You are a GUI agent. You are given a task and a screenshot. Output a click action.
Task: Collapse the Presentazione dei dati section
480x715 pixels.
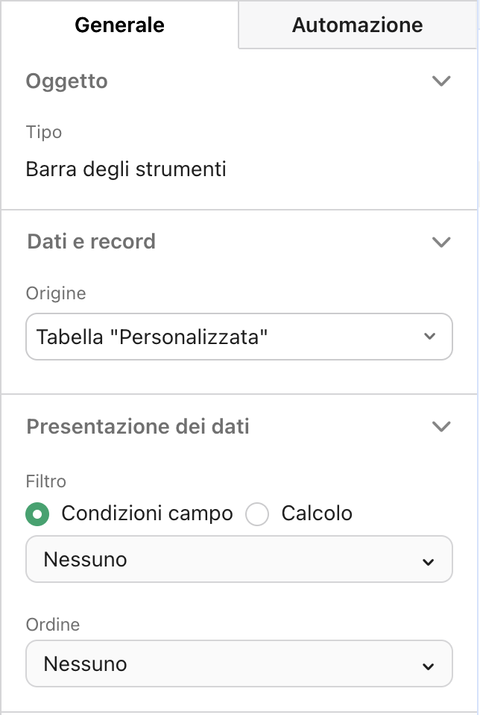click(x=441, y=426)
